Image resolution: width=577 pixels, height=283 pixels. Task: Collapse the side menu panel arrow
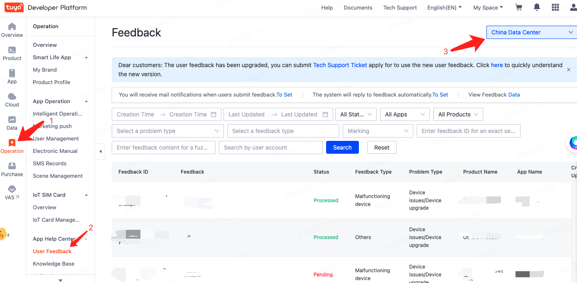click(x=101, y=152)
